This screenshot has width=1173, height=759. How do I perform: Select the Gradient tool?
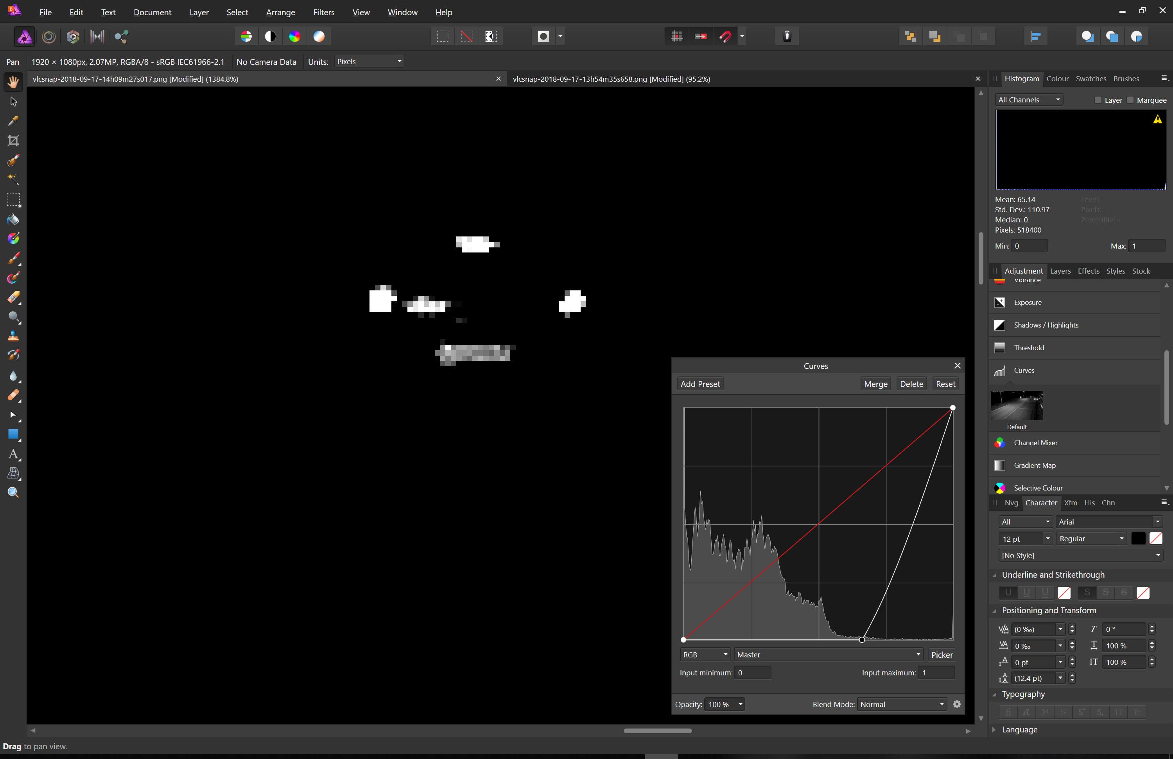tap(13, 238)
